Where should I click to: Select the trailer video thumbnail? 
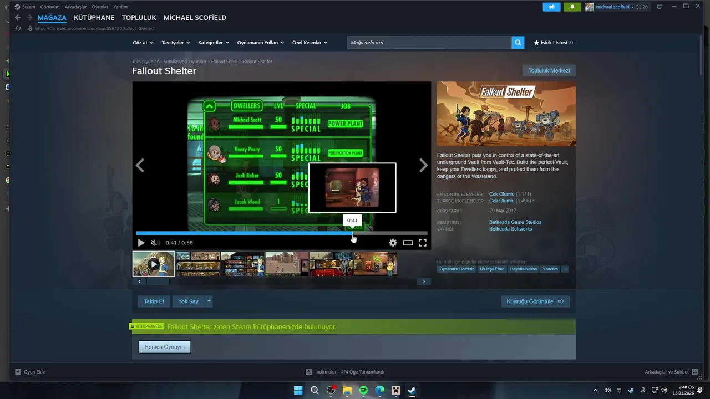[x=154, y=264]
